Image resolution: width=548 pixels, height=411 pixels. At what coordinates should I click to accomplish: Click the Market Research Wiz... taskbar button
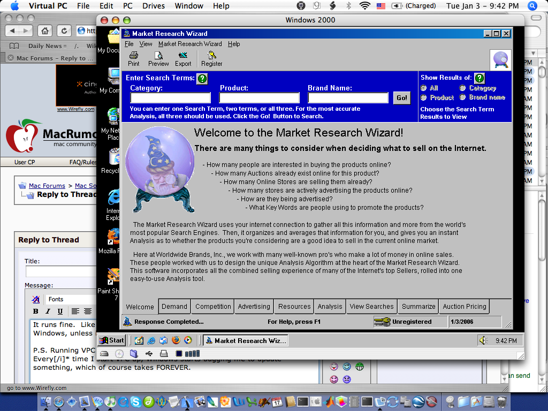pyautogui.click(x=246, y=340)
